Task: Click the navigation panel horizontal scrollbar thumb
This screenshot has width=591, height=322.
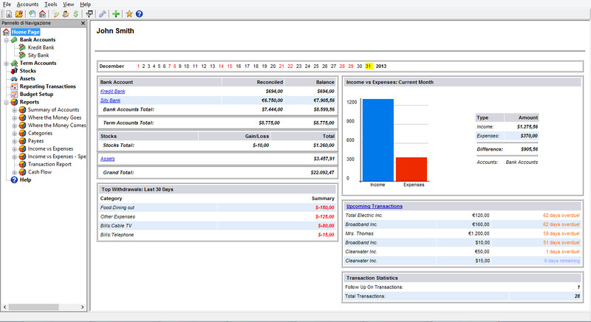Action: click(x=33, y=307)
